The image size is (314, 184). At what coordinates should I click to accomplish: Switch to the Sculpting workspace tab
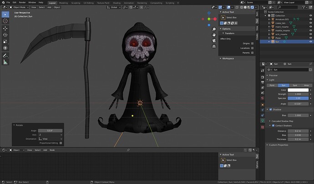click(76, 3)
